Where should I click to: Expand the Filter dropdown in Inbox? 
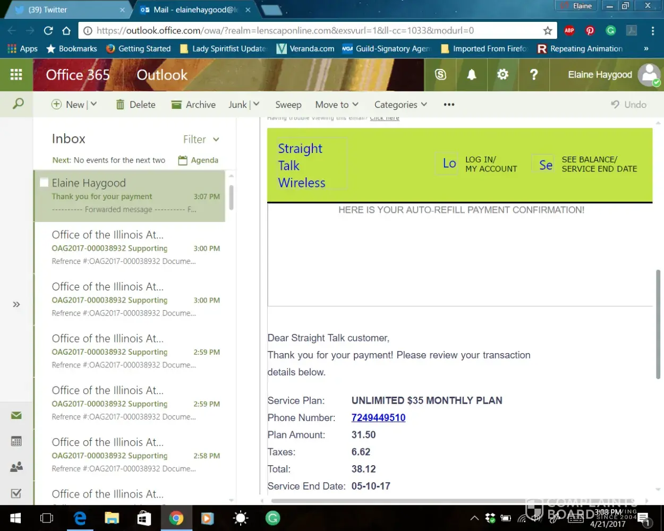point(201,140)
